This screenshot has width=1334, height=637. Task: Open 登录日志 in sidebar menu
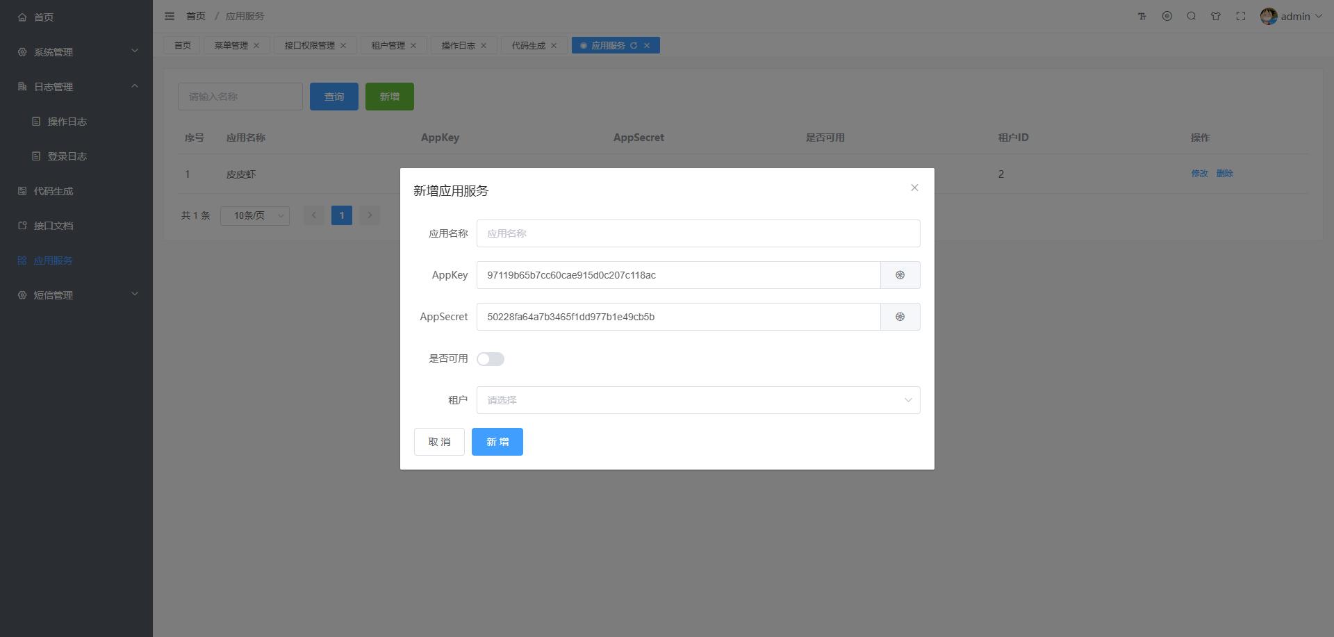pyautogui.click(x=76, y=156)
